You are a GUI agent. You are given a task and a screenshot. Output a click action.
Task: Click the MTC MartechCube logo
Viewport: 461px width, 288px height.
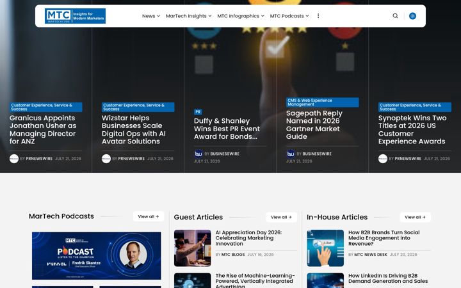point(75,16)
